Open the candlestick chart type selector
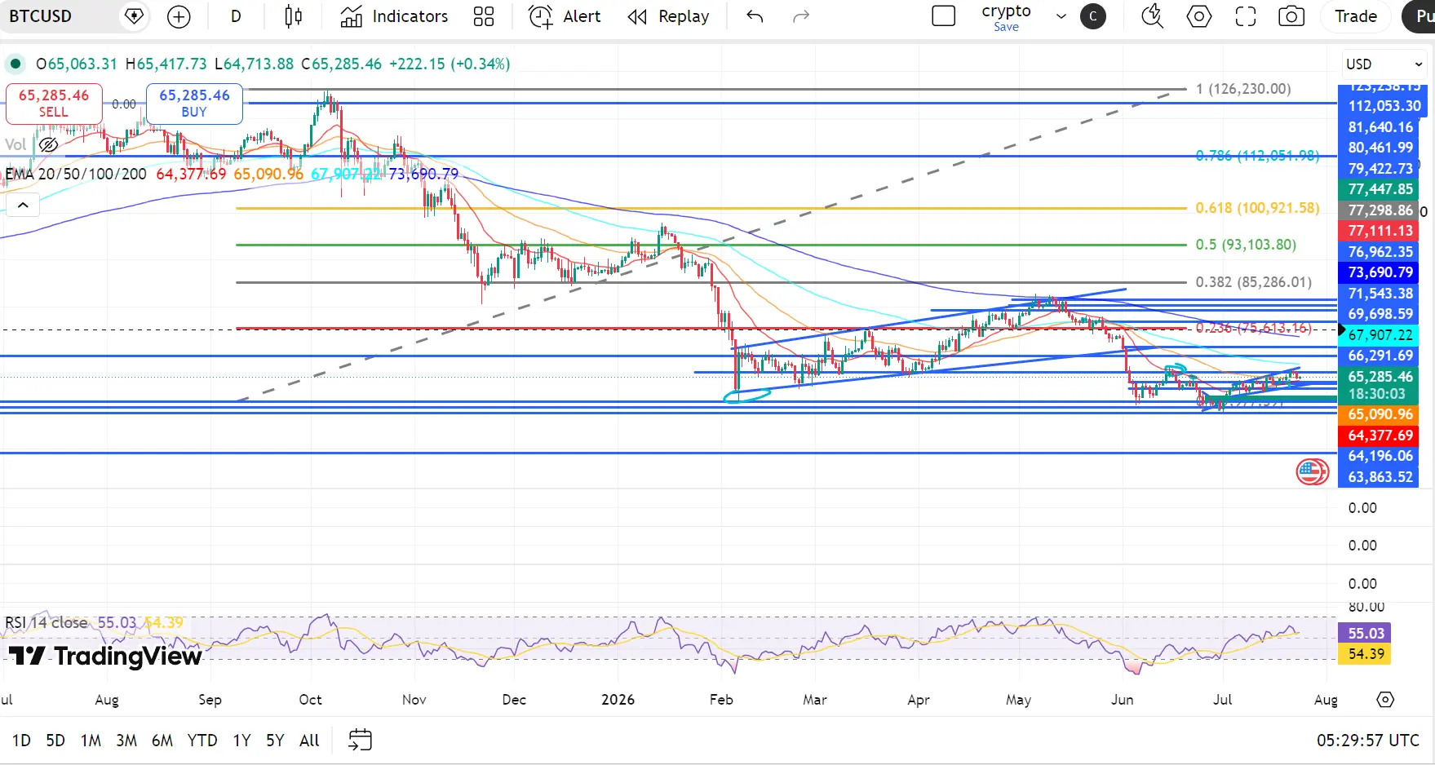Screen dimensions: 1435x765 click(294, 16)
